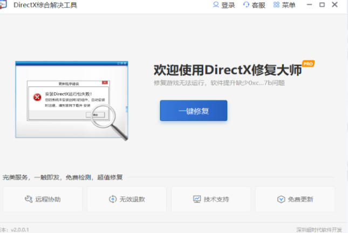This screenshot has width=348, height=233.
Task: Select the 远程协助 service card
Action: [43, 200]
